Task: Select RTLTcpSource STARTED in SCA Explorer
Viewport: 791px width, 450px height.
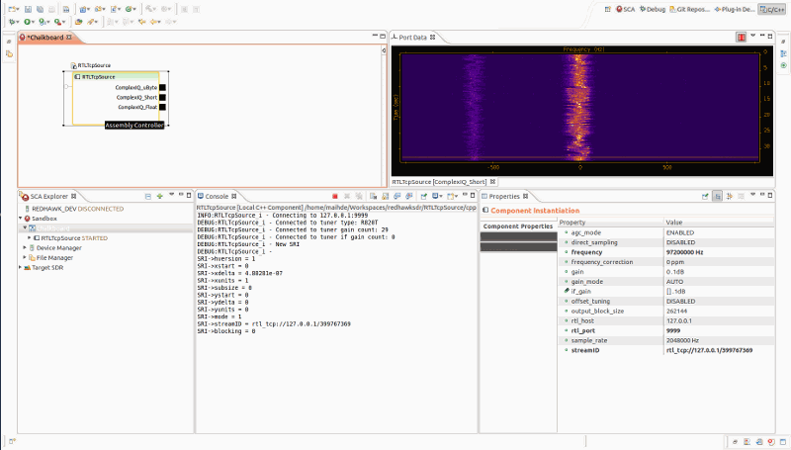Action: click(x=72, y=238)
